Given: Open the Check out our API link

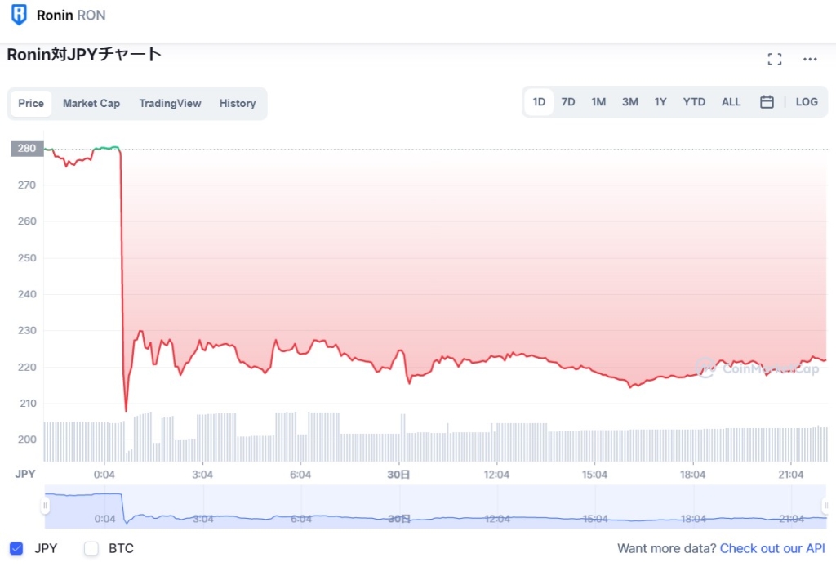Looking at the screenshot, I should (774, 548).
